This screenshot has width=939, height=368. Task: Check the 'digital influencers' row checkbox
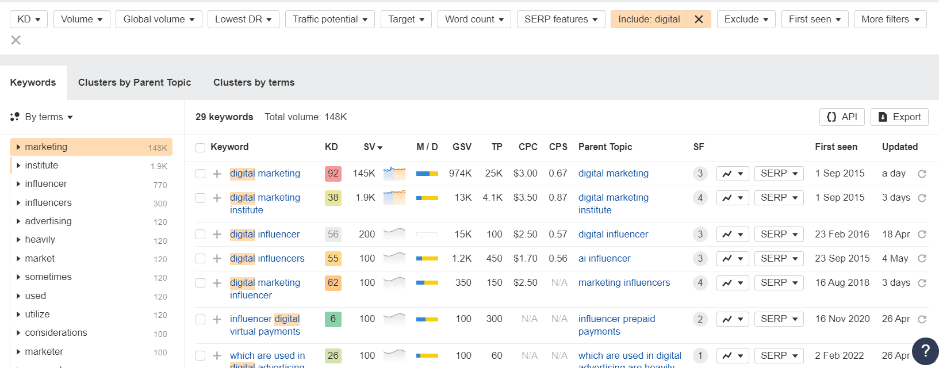click(x=200, y=259)
